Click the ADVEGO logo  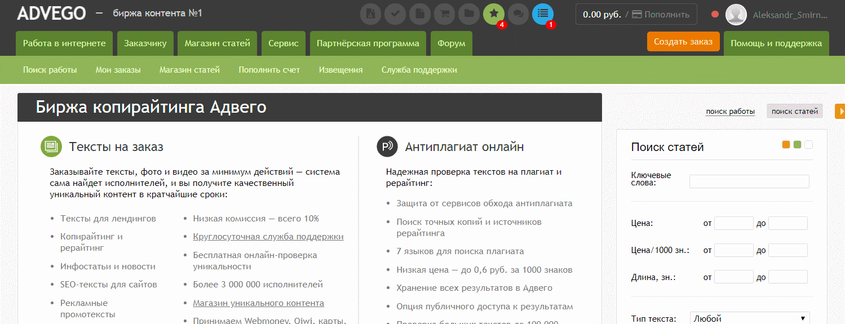coord(52,14)
